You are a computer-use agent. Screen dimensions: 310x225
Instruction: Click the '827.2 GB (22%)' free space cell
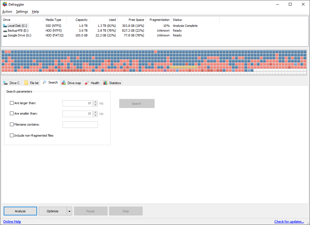point(133,30)
